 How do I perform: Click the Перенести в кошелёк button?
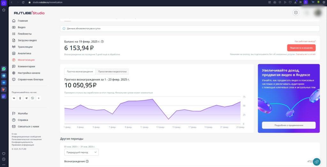(x=301, y=48)
